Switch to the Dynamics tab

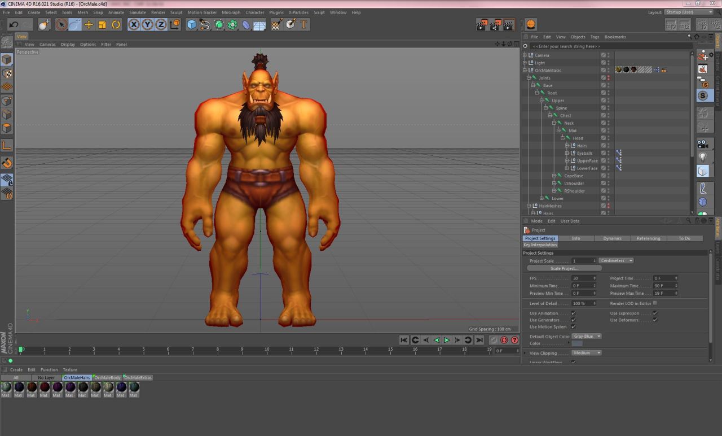pyautogui.click(x=612, y=238)
